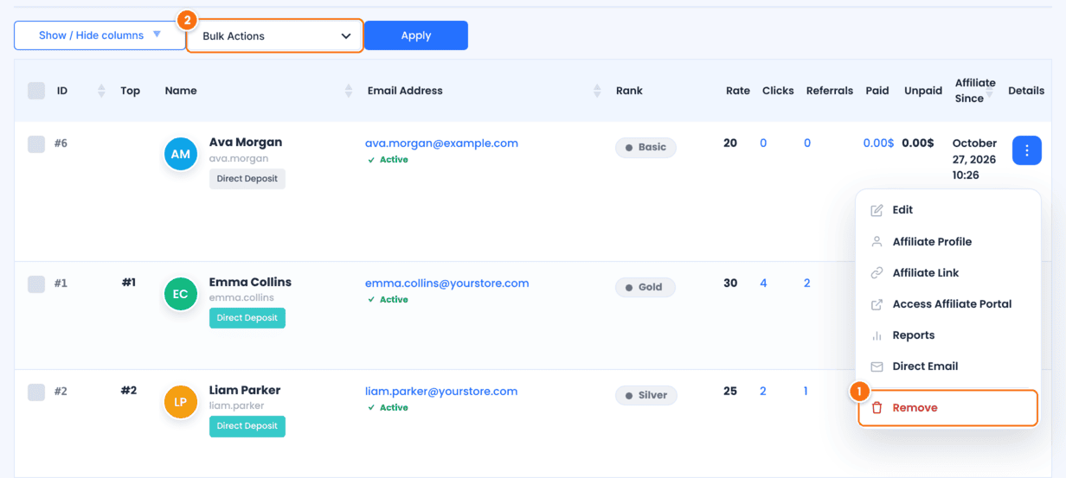The width and height of the screenshot is (1066, 478).
Task: Click Emma Collins' clicks count 4
Action: pos(763,284)
